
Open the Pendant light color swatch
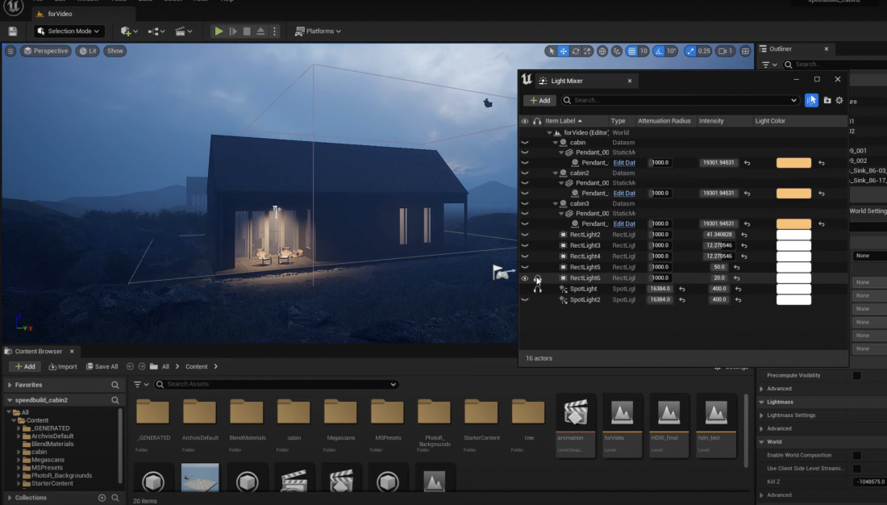(793, 162)
